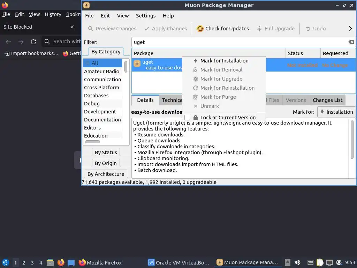This screenshot has width=357, height=268.
Task: Open the file manager icon in taskbar
Action: [50, 262]
